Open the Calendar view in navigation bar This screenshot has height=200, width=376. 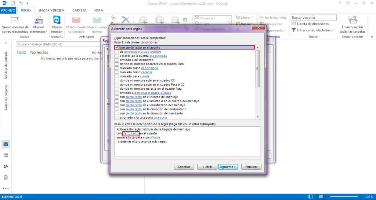pos(6,155)
